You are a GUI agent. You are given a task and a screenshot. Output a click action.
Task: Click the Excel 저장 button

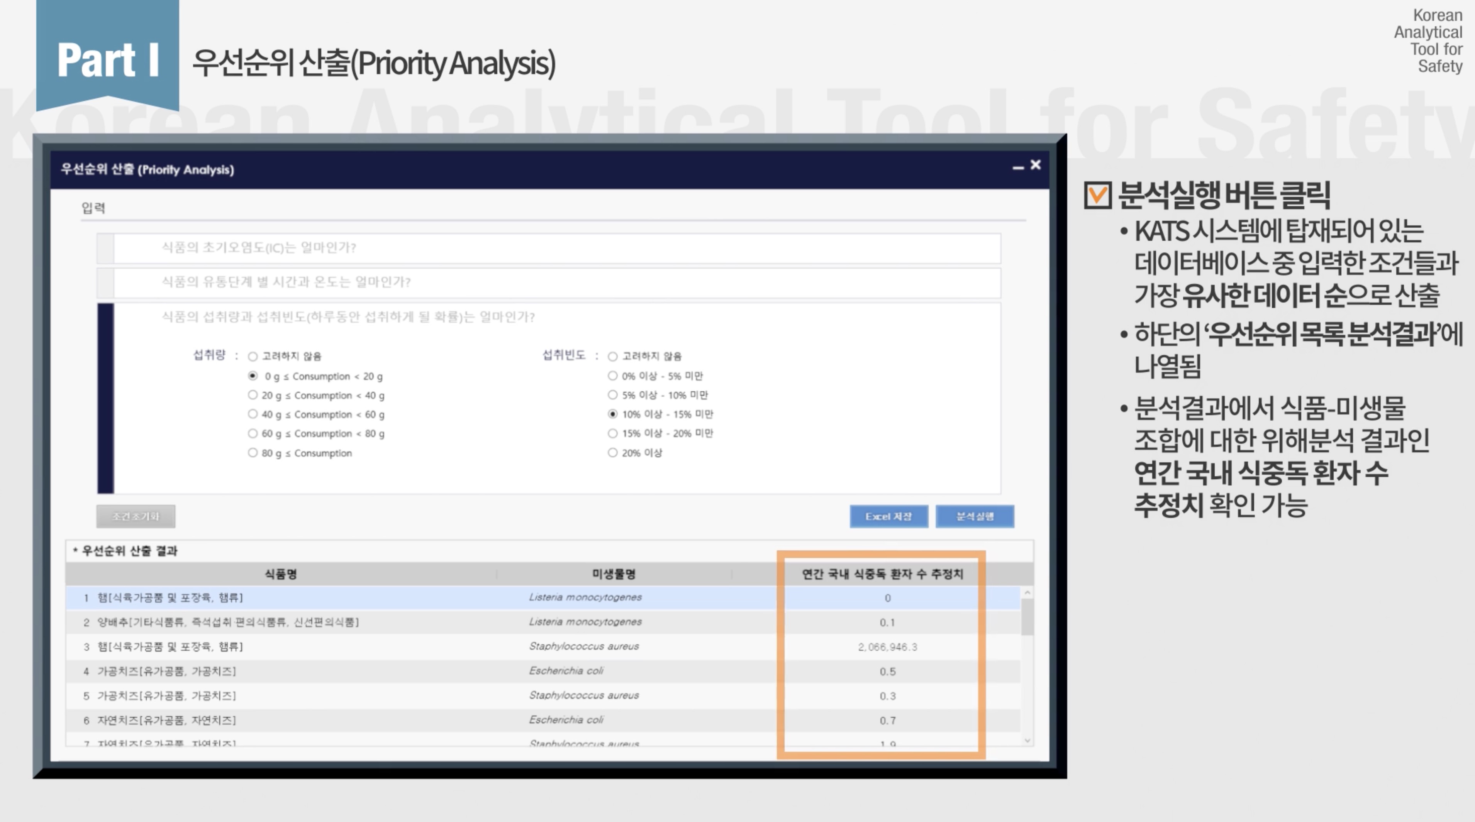pos(888,516)
